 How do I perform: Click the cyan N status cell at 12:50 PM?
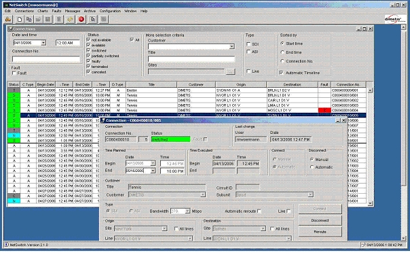coord(14,135)
